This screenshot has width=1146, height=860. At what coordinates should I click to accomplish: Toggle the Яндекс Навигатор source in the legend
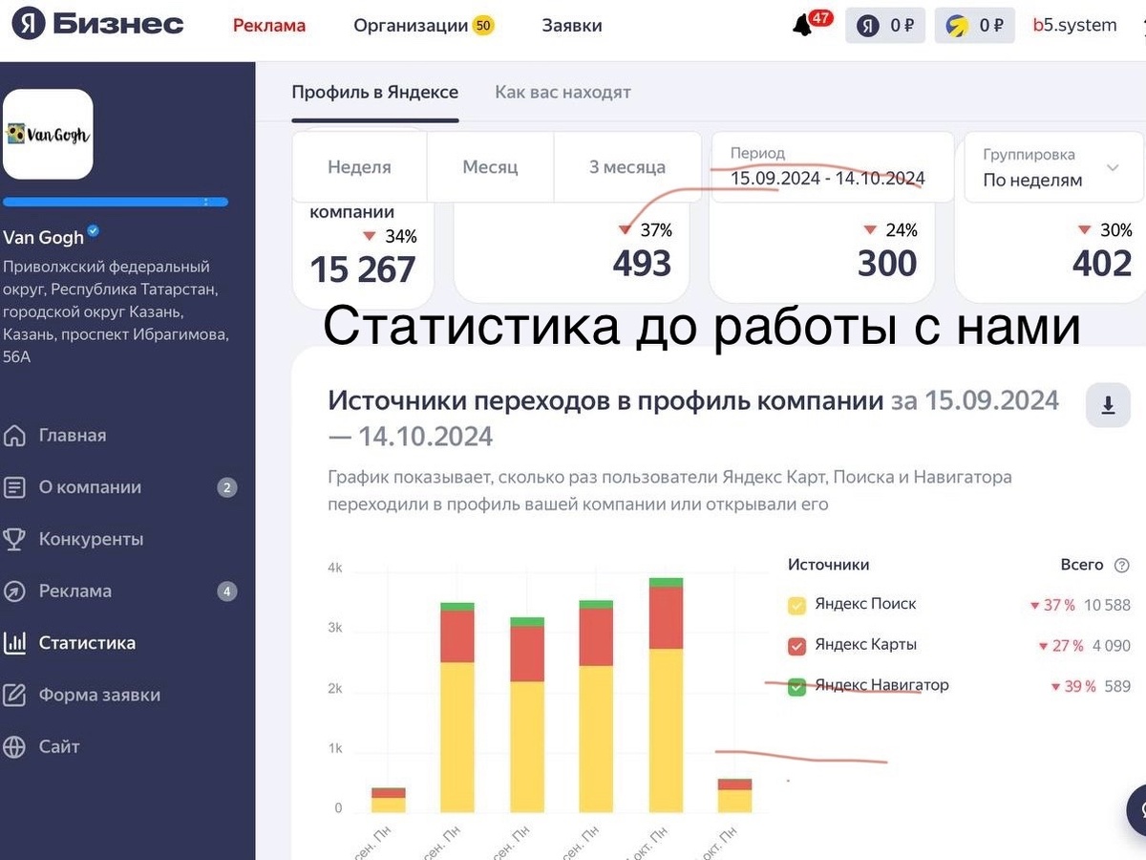[796, 685]
